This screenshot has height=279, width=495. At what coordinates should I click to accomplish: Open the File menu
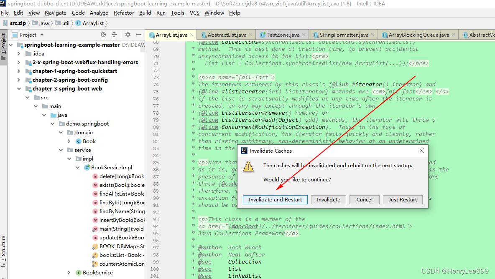click(x=5, y=13)
